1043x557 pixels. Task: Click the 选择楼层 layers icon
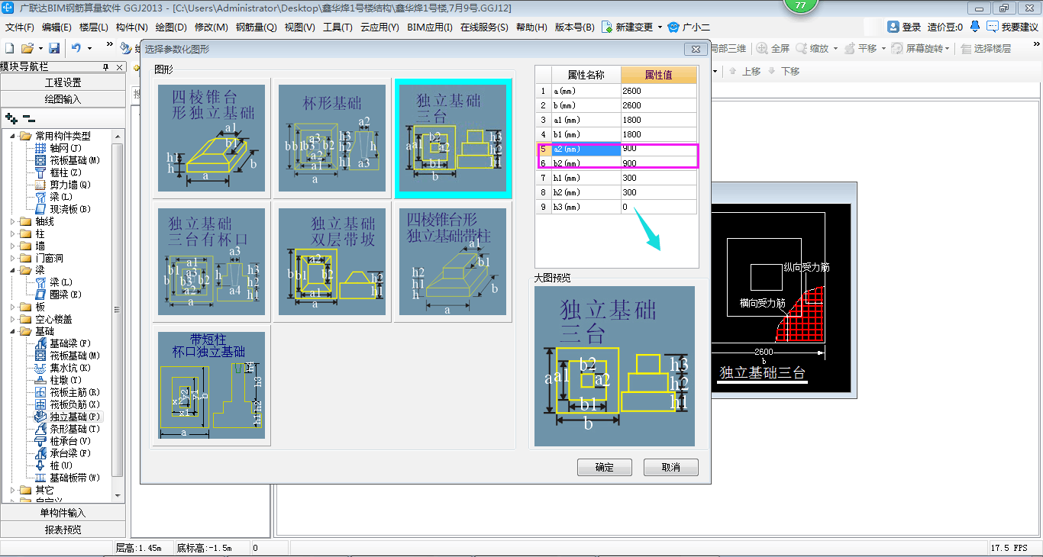click(966, 48)
